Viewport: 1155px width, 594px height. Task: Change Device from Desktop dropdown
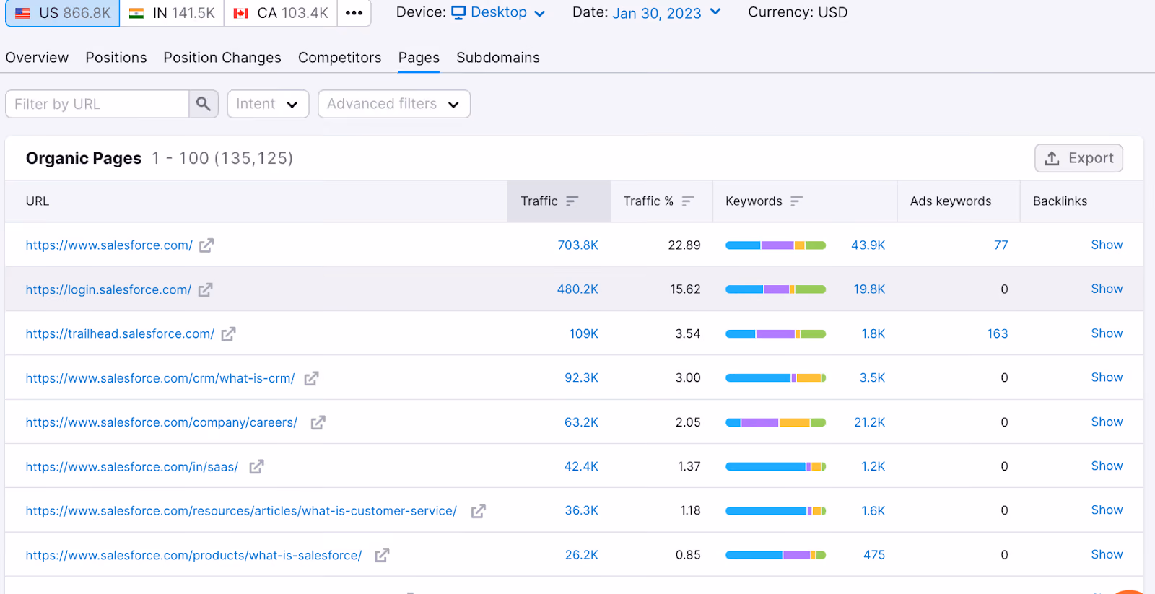point(498,12)
